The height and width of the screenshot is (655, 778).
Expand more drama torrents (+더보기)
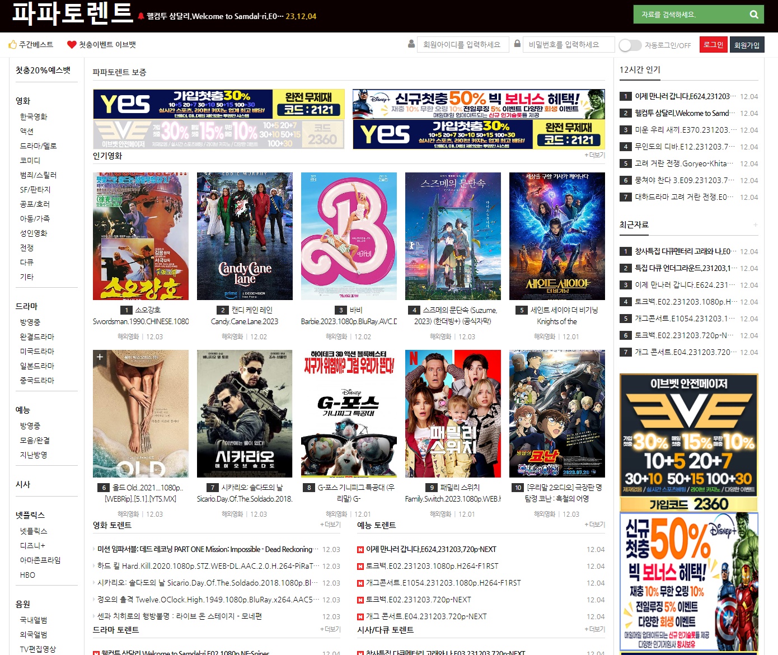pyautogui.click(x=330, y=629)
